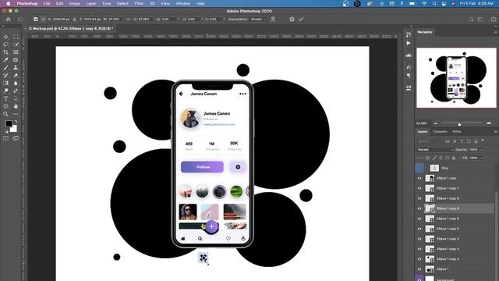Viewport: 499px width, 281px height.
Task: Select the Eraser tool
Action: pyautogui.click(x=16, y=75)
